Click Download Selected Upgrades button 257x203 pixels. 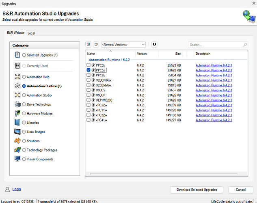pos(197,190)
